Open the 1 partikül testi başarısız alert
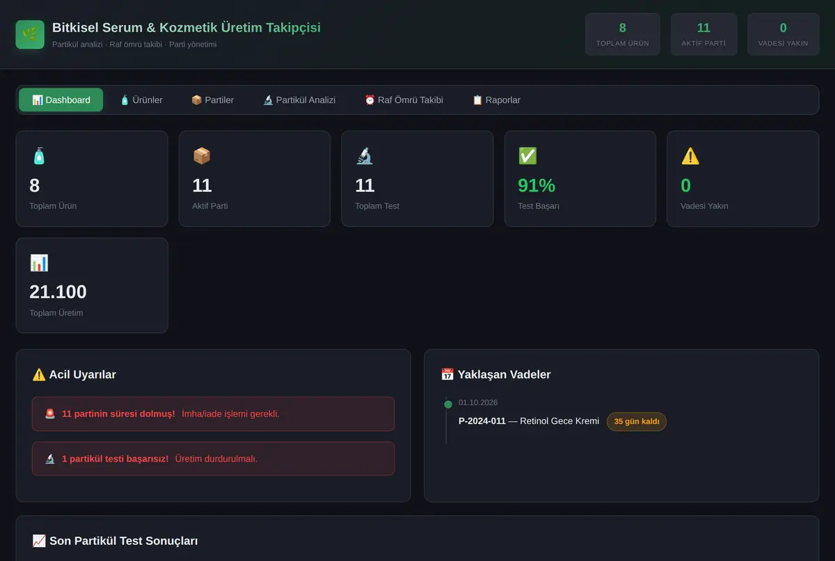This screenshot has width=835, height=561. click(213, 459)
